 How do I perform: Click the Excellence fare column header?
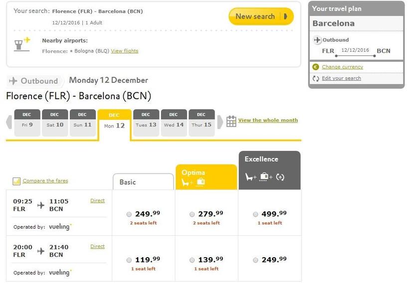[269, 170]
